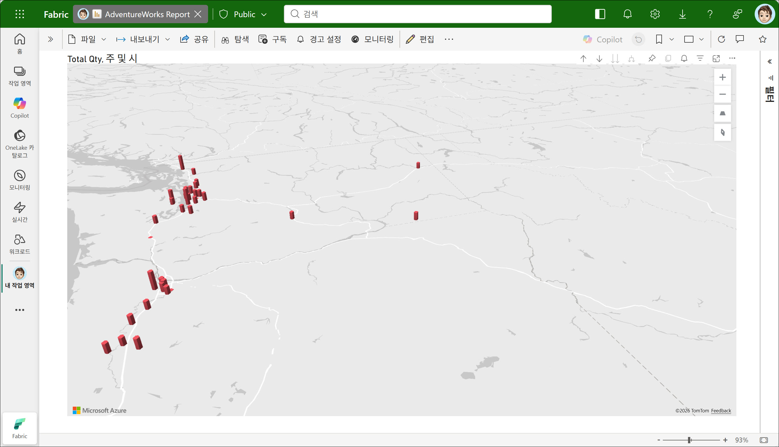Add report to favorites star
Image resolution: width=779 pixels, height=447 pixels.
762,39
